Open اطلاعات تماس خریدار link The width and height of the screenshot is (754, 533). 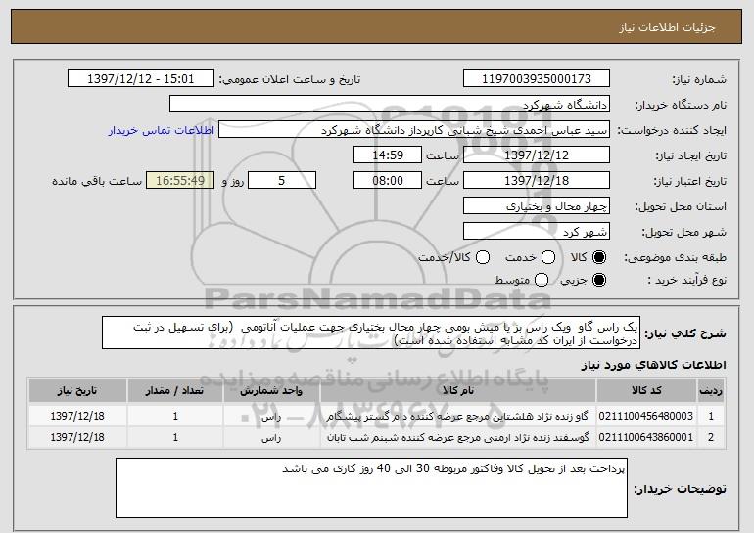pos(162,130)
